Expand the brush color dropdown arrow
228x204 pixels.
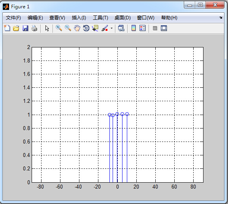(111, 28)
